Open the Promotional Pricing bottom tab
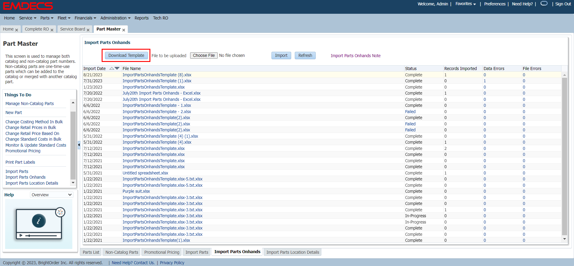This screenshot has height=266, width=574. [162, 252]
